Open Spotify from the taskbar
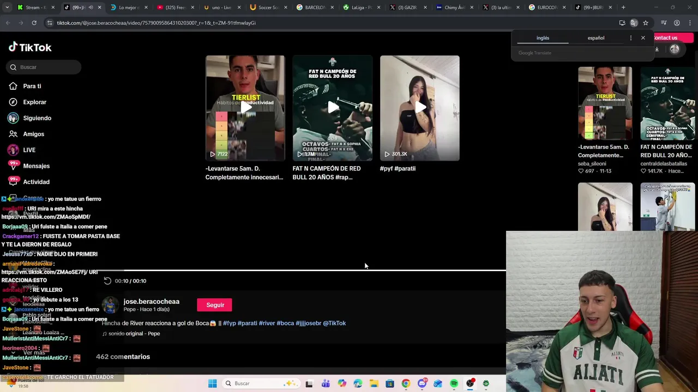Screen dimensions: 698x392 [x=454, y=384]
